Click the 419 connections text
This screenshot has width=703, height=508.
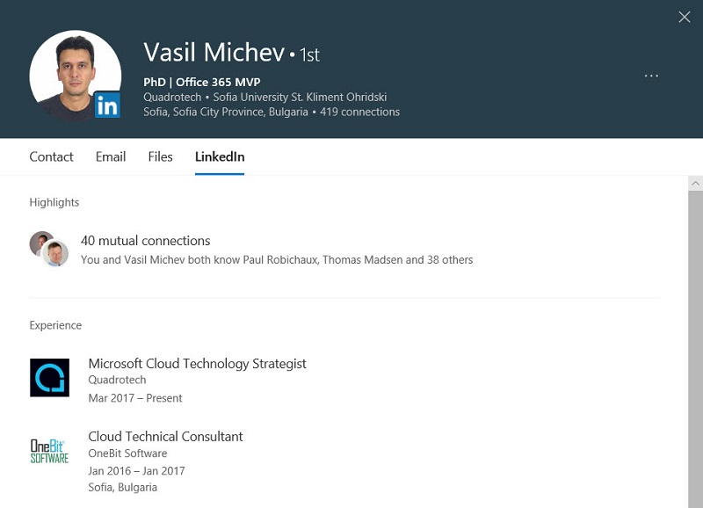[x=359, y=112]
